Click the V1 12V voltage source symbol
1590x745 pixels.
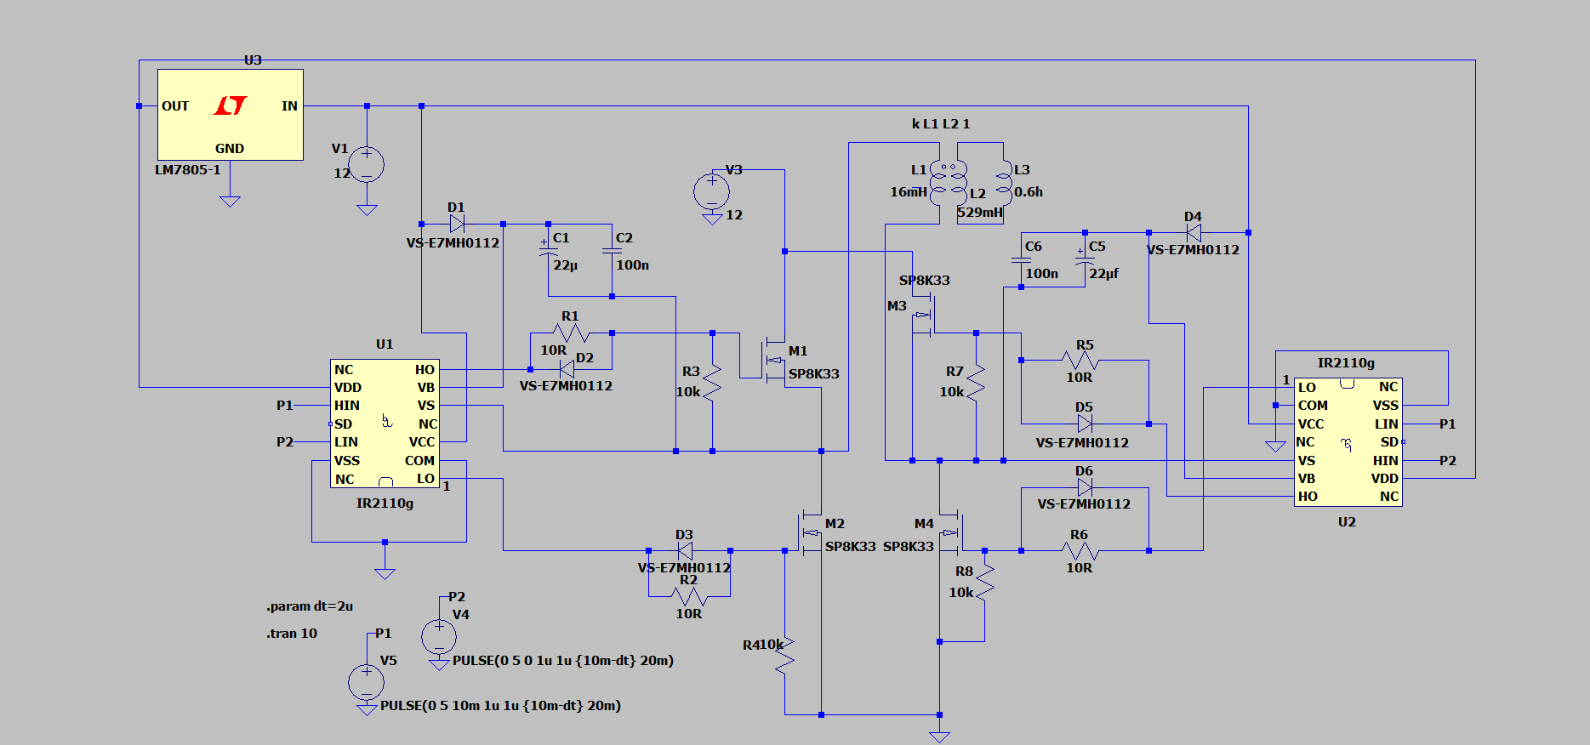click(x=367, y=165)
